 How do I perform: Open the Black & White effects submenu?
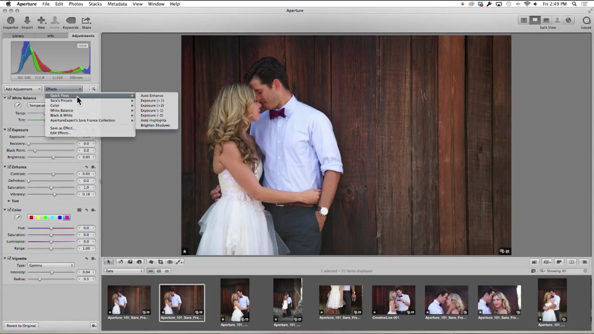[90, 116]
